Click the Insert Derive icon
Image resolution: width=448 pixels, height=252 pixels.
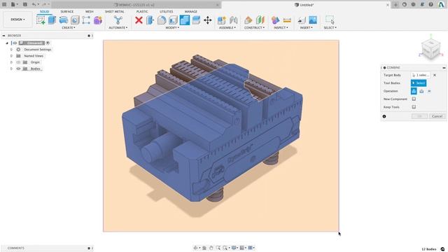(302, 20)
